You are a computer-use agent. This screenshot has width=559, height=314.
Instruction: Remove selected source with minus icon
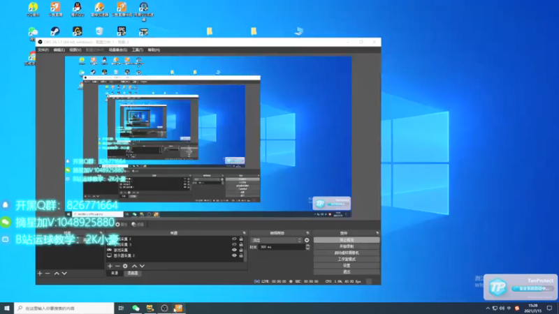point(117,266)
